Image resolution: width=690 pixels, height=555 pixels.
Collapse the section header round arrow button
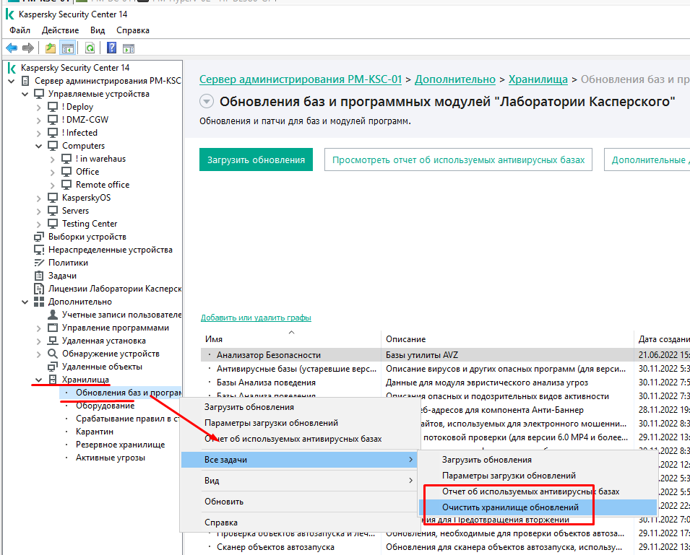[207, 102]
